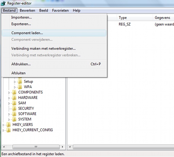Click the tree pane's right scroll arrow

[63, 147]
